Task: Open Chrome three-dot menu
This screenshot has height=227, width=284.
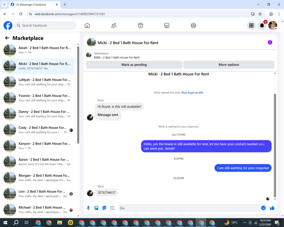Action: [x=279, y=14]
